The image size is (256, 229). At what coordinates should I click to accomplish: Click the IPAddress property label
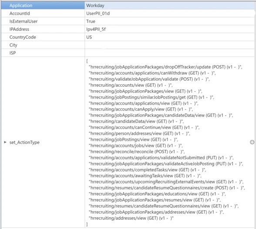coord(19,29)
